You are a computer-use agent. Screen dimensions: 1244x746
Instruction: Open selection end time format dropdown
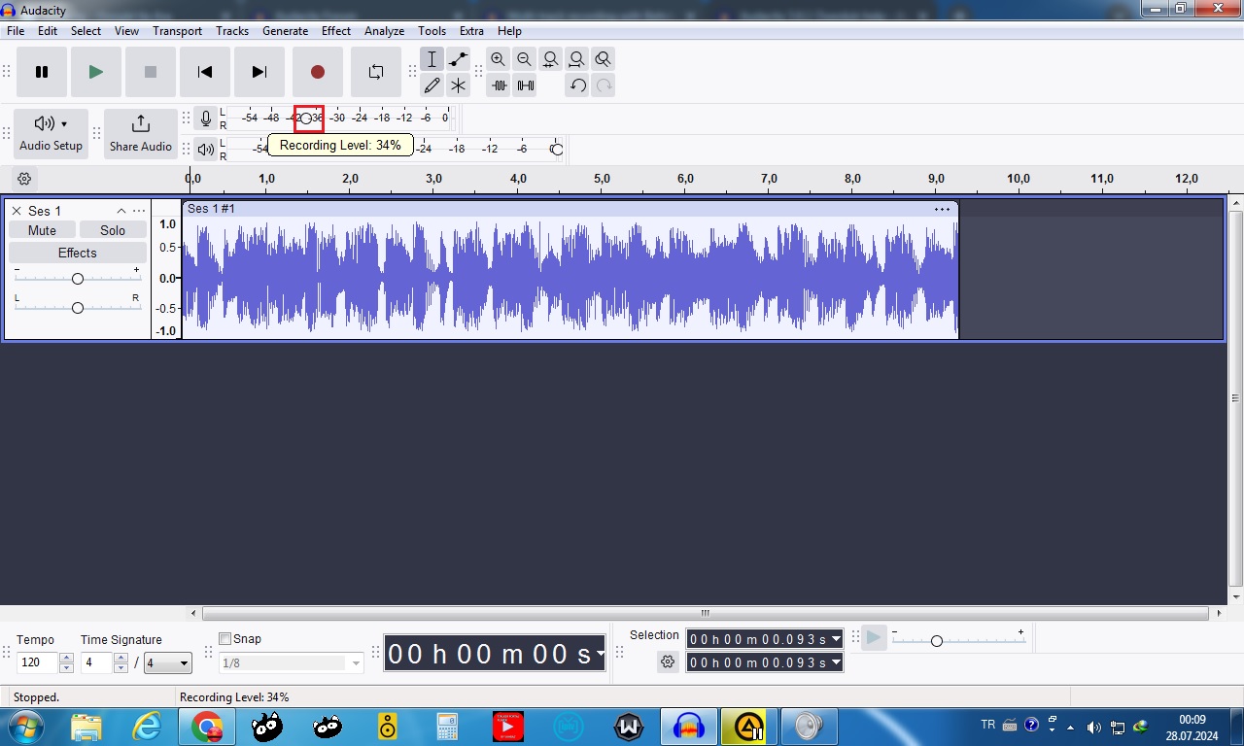point(837,662)
